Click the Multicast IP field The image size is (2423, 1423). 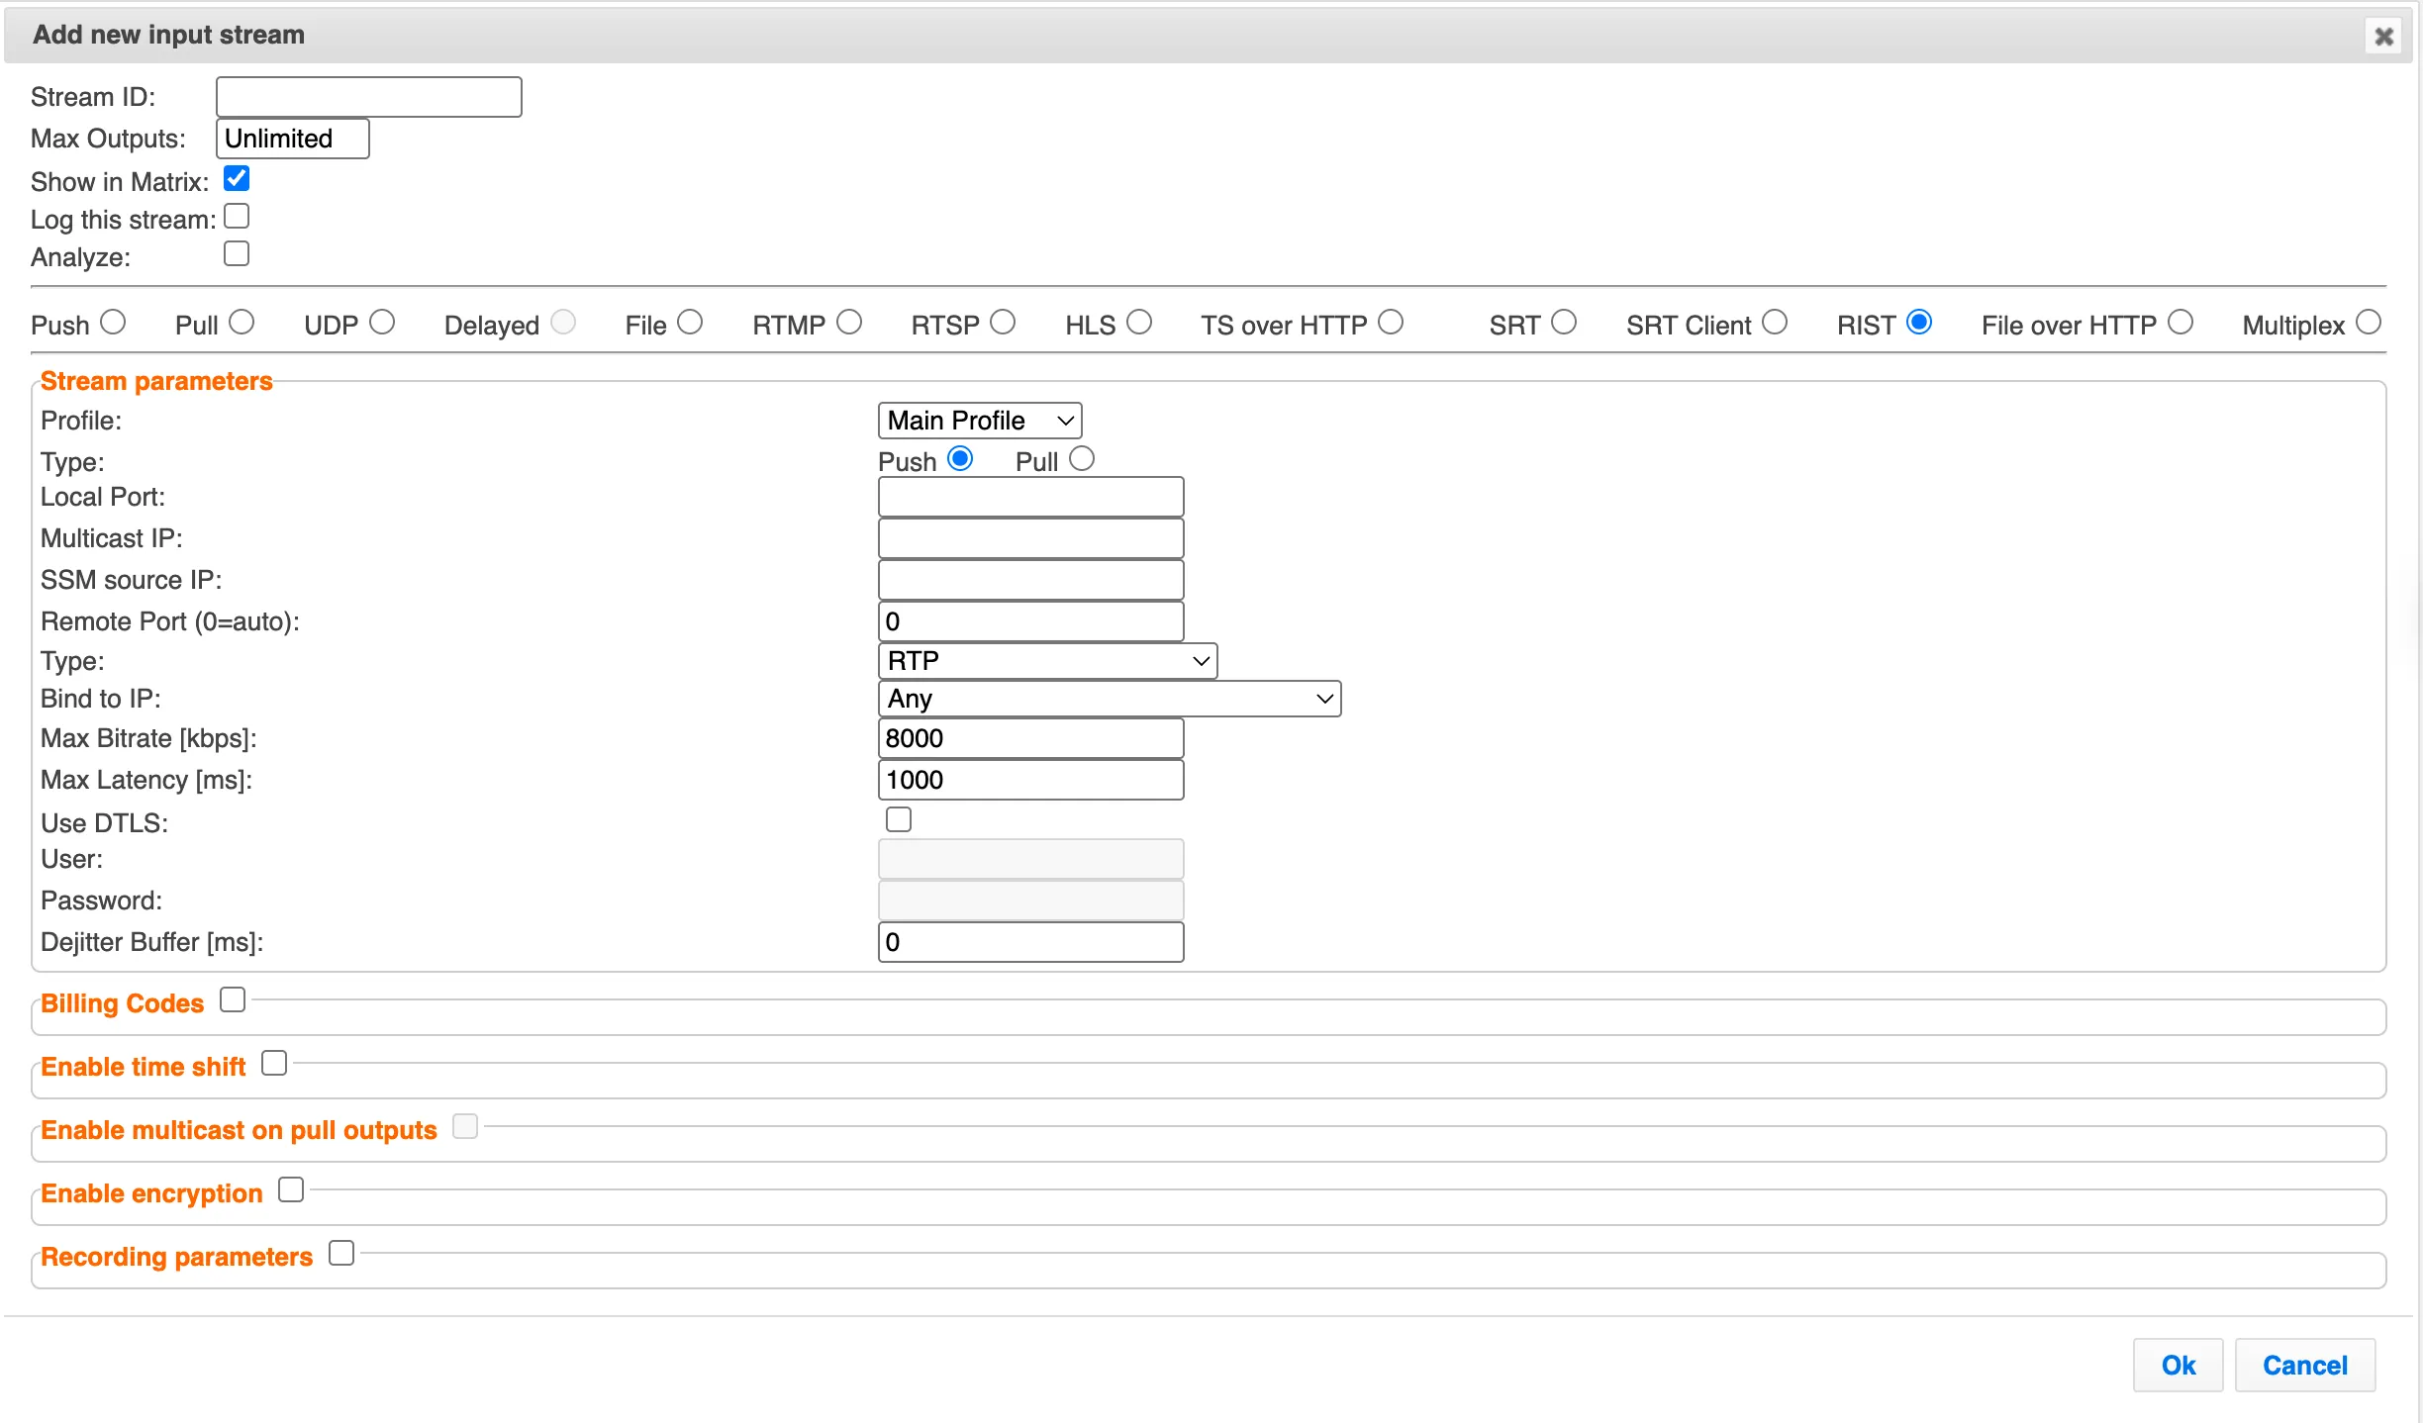pos(1031,538)
